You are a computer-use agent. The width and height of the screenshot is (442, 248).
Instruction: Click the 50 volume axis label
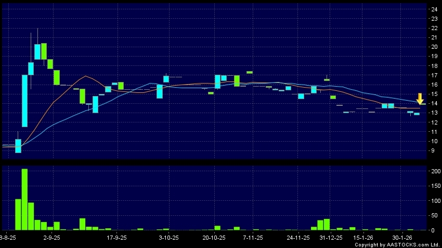click(x=432, y=215)
